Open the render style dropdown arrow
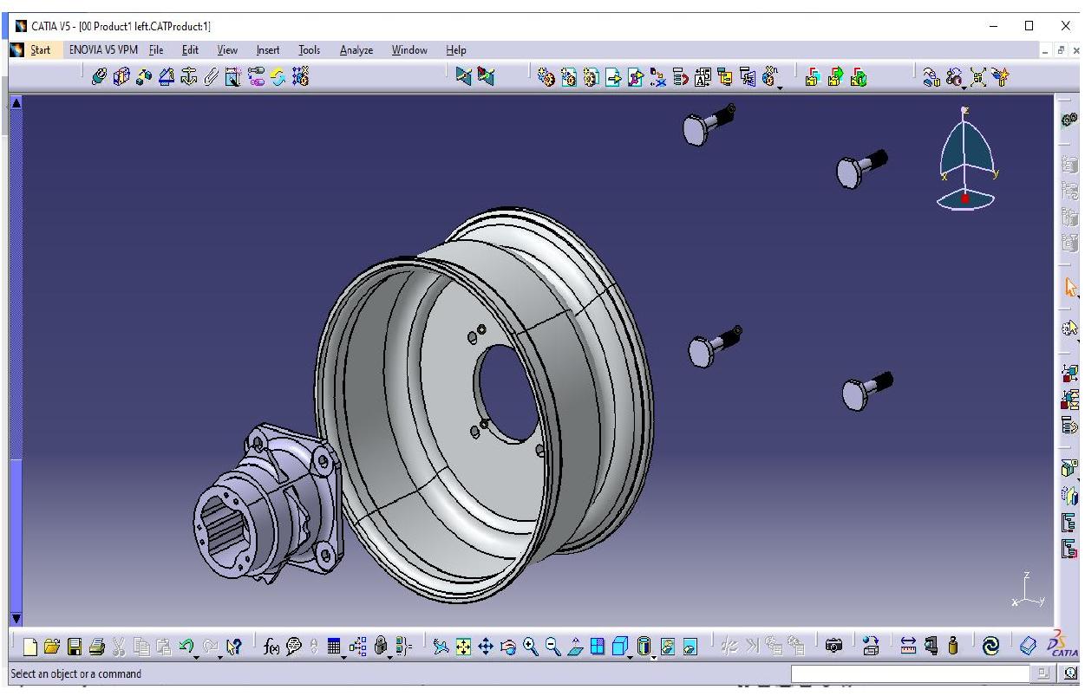Image resolution: width=1085 pixels, height=696 pixels. click(655, 656)
